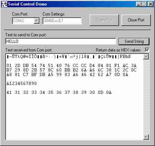Click the Com Settings field showing 38400,n,8,1
Screen dimensions: 155x146
[x=62, y=21]
